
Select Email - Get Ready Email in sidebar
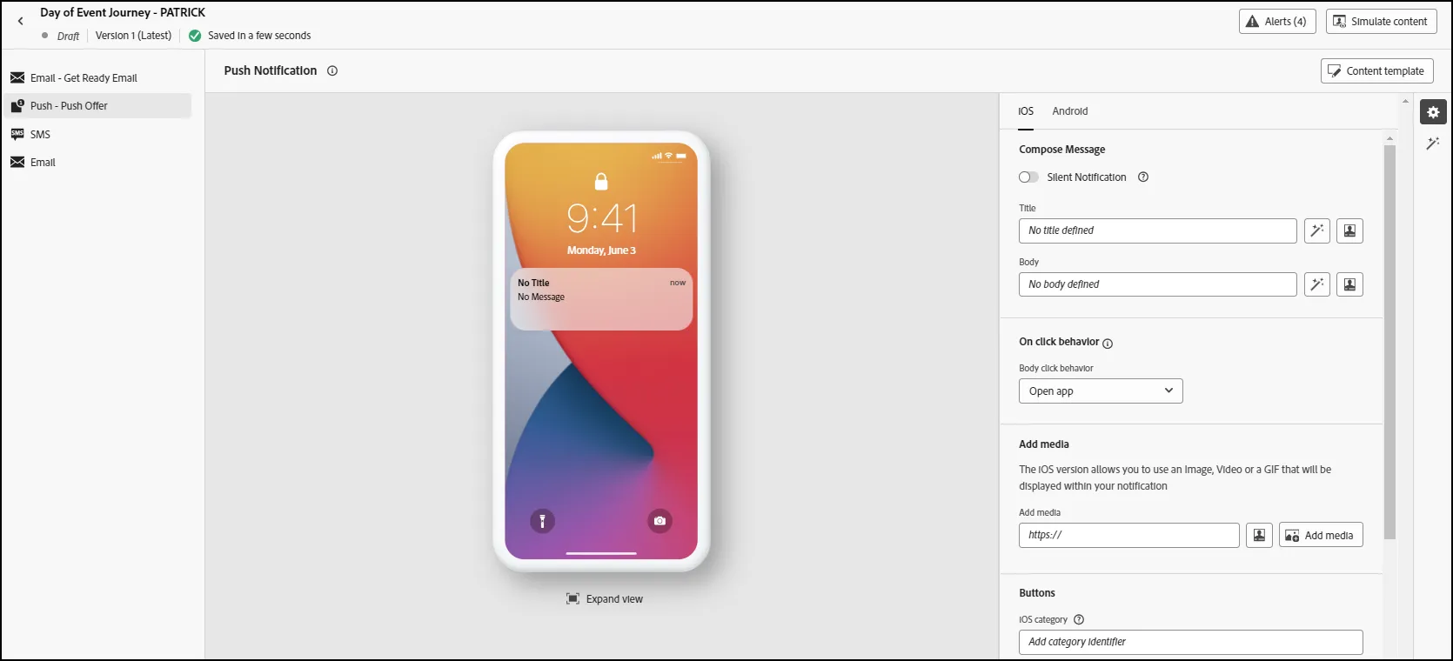pyautogui.click(x=97, y=78)
